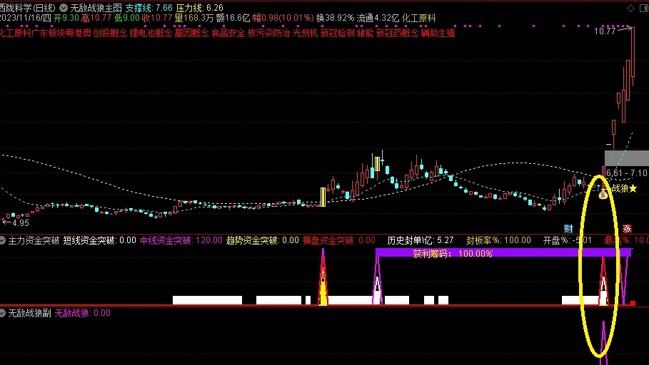Toggle the side panel icon at top right
Screen dimensions: 649x365
[x=644, y=8]
